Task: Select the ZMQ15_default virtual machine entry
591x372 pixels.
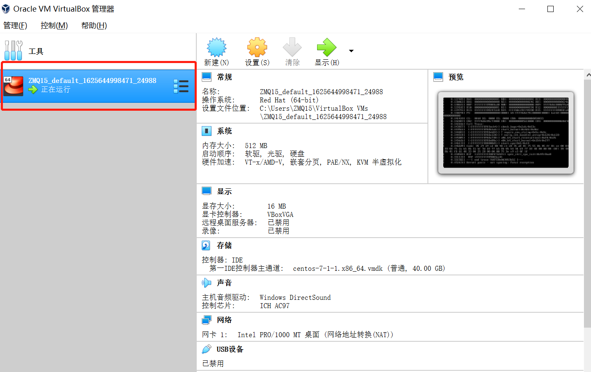Action: tap(91, 85)
